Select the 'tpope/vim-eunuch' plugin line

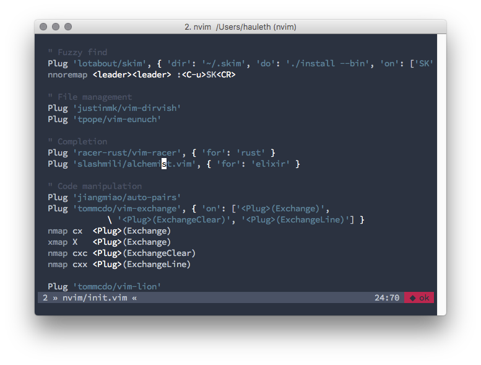(117, 120)
